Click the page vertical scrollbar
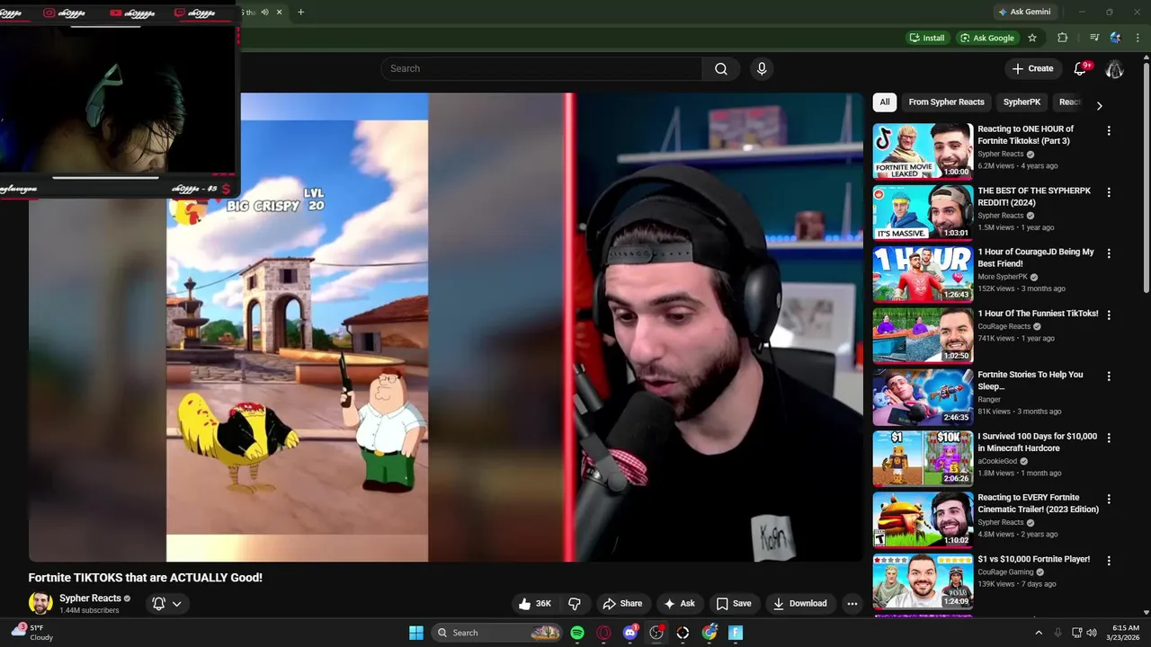1151x647 pixels. coord(1146,180)
